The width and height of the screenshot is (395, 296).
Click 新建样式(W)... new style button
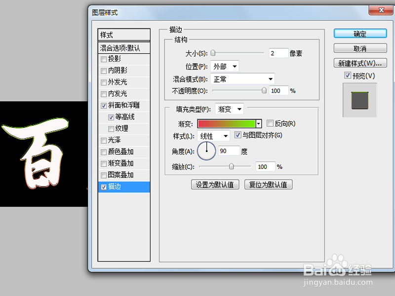tap(360, 63)
